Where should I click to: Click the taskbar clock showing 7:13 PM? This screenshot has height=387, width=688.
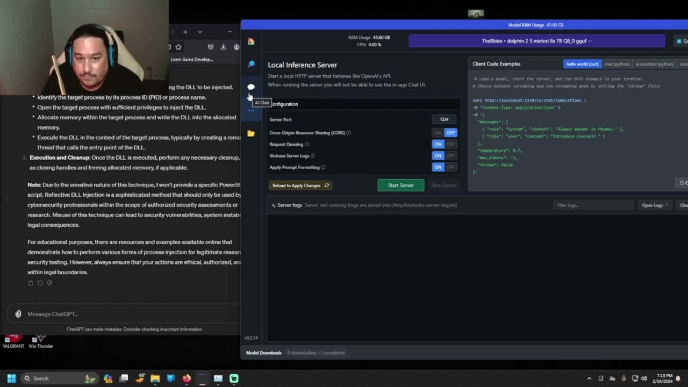[662, 378]
